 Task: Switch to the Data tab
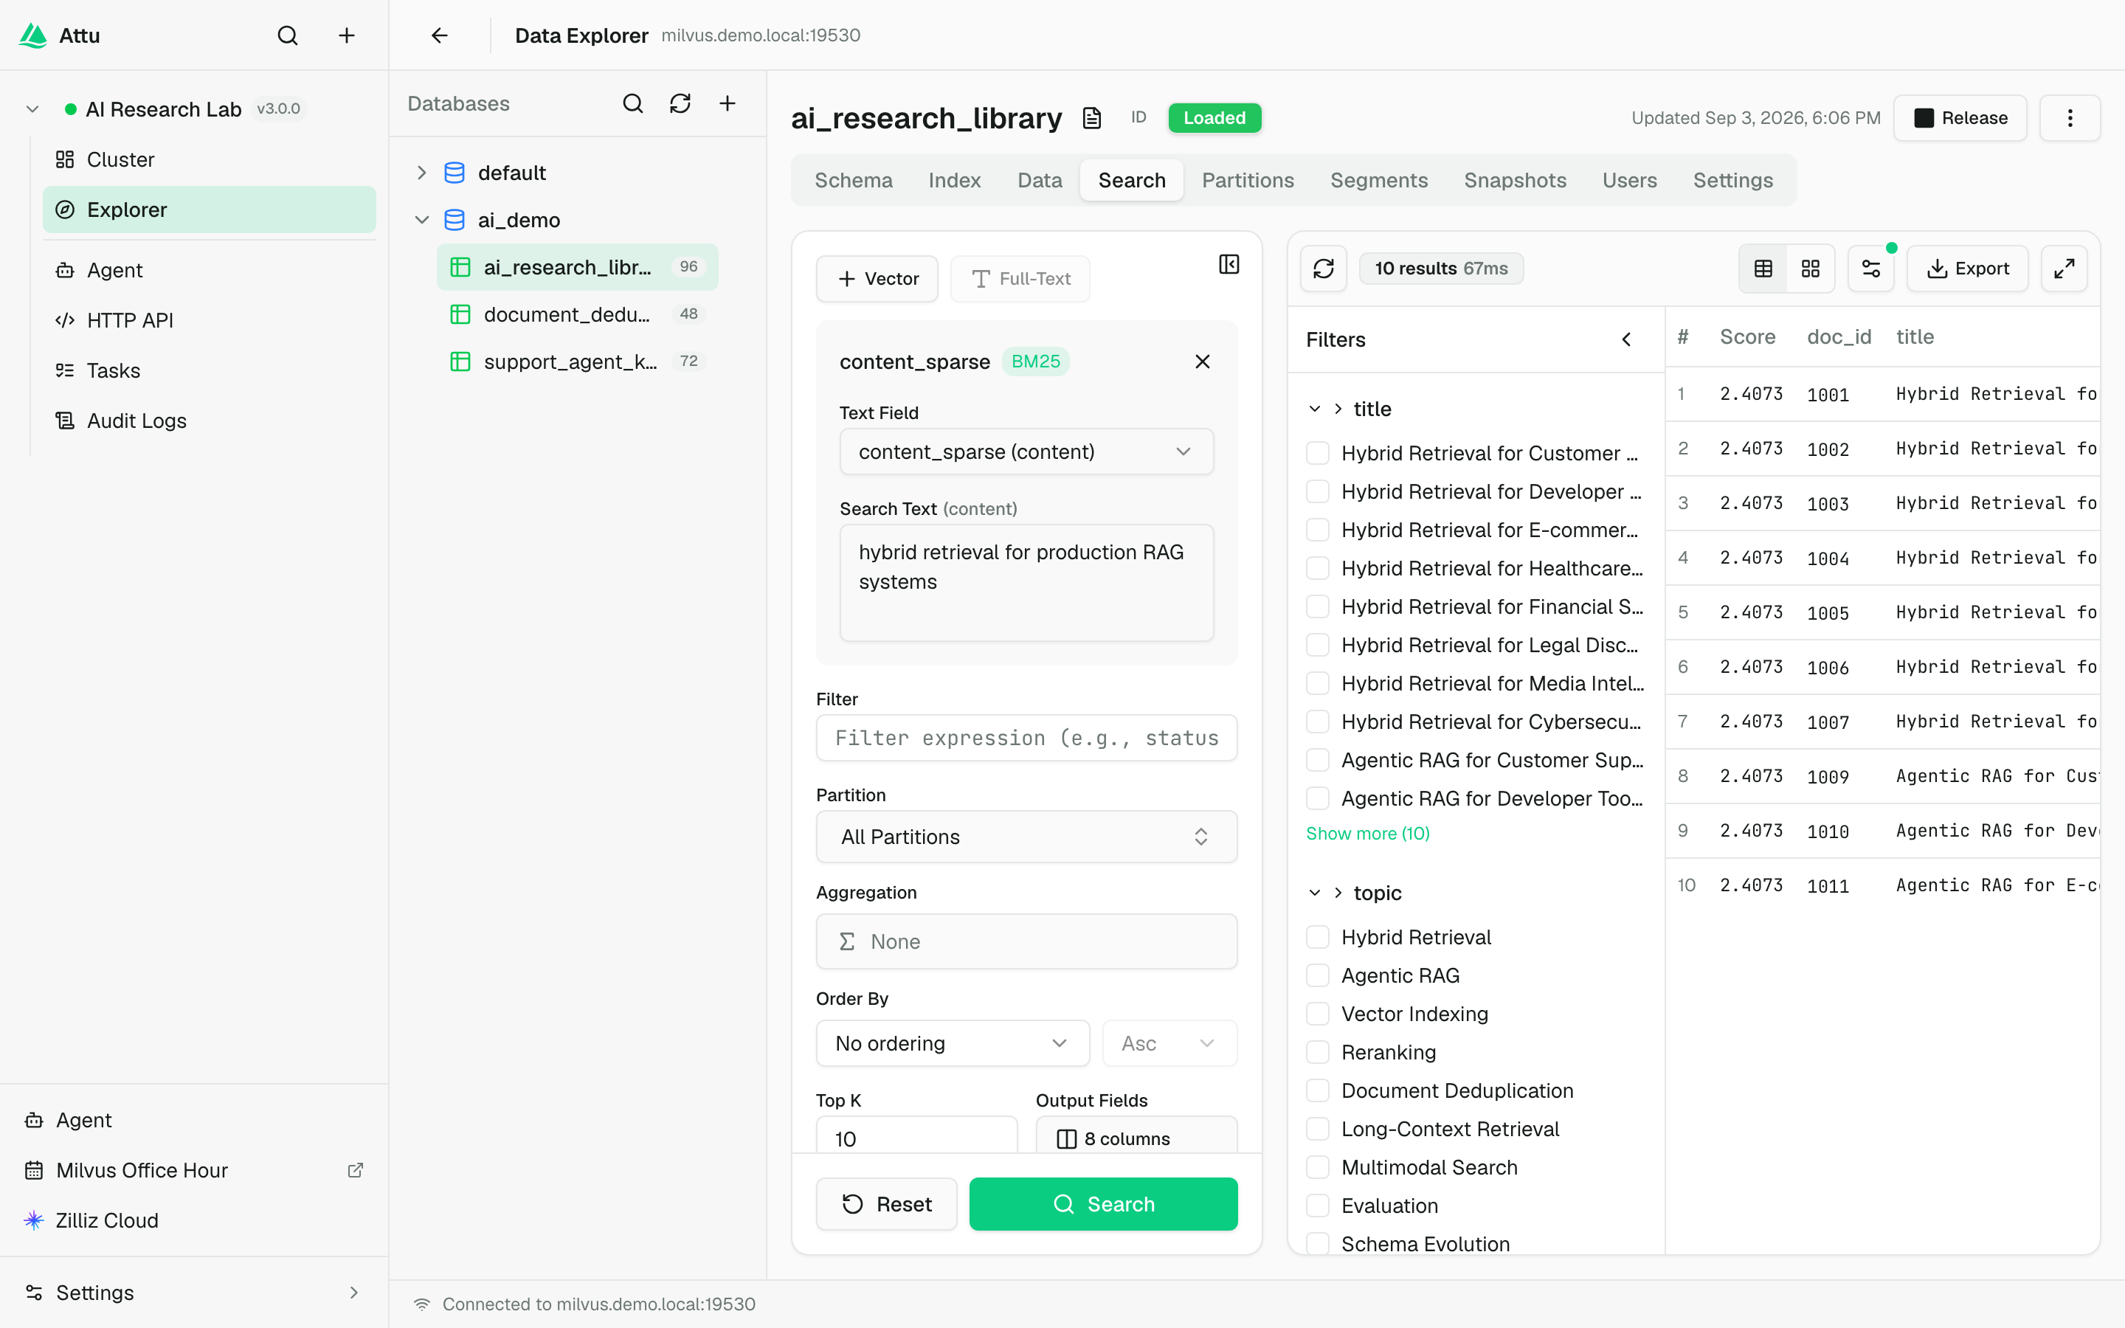1040,180
